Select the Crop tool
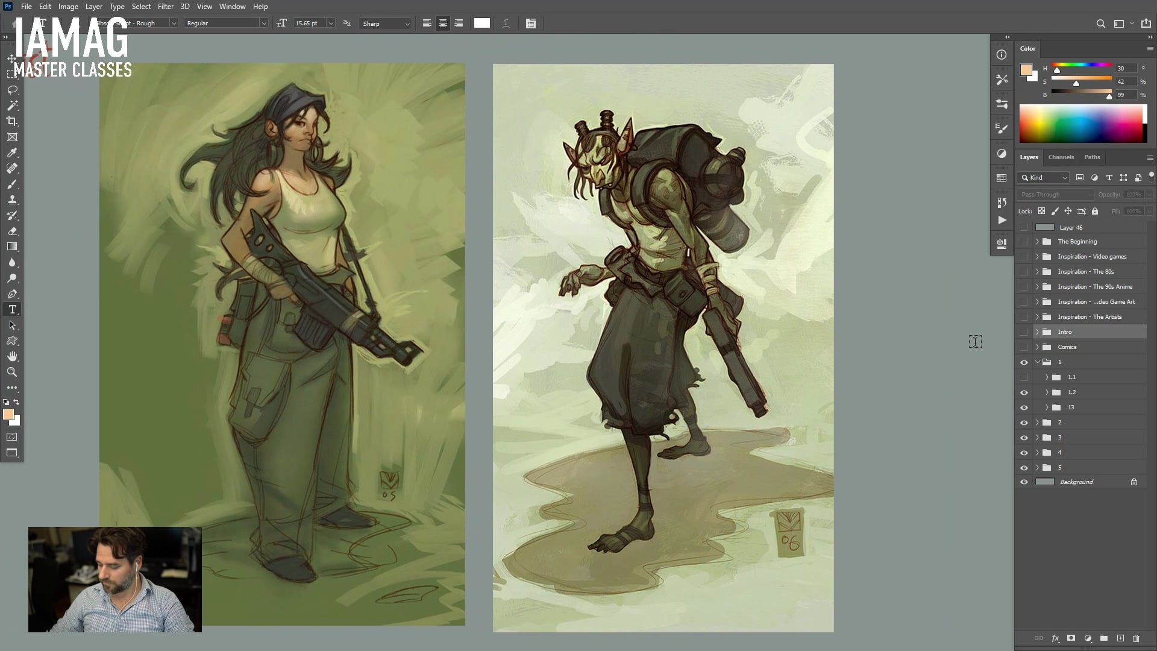The width and height of the screenshot is (1157, 651). (x=12, y=121)
